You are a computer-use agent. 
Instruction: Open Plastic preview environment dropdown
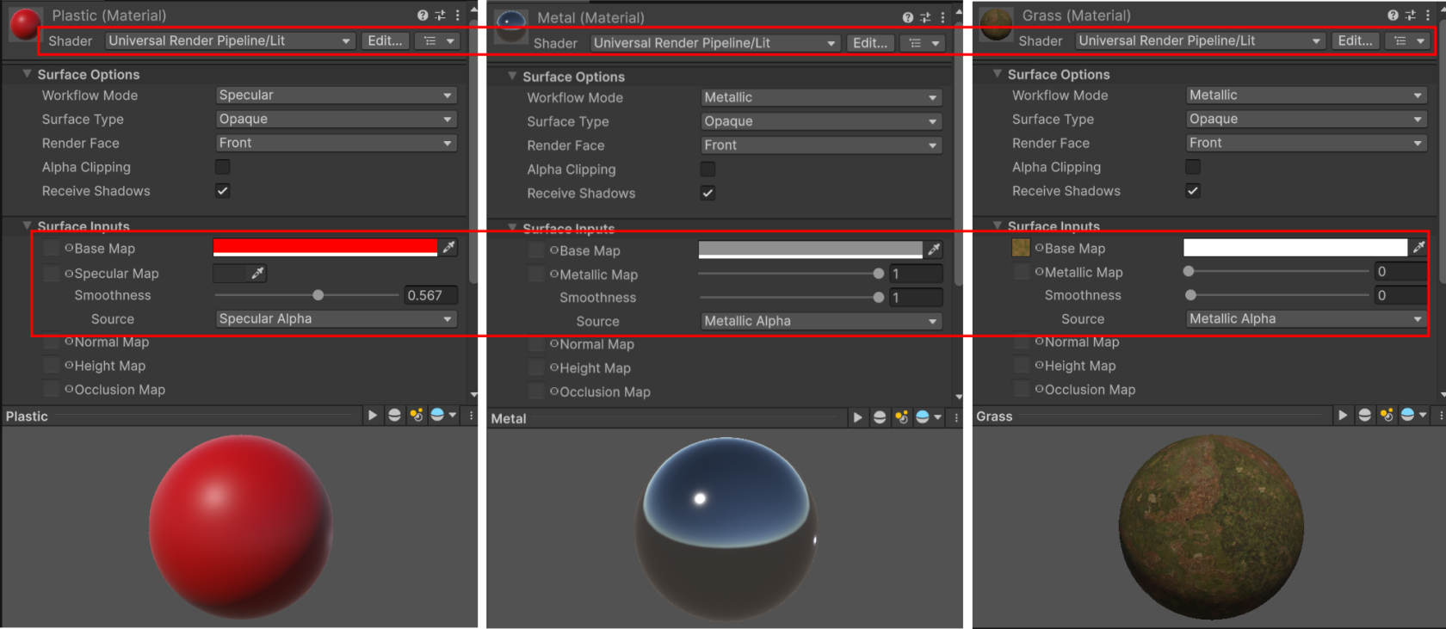tap(442, 416)
